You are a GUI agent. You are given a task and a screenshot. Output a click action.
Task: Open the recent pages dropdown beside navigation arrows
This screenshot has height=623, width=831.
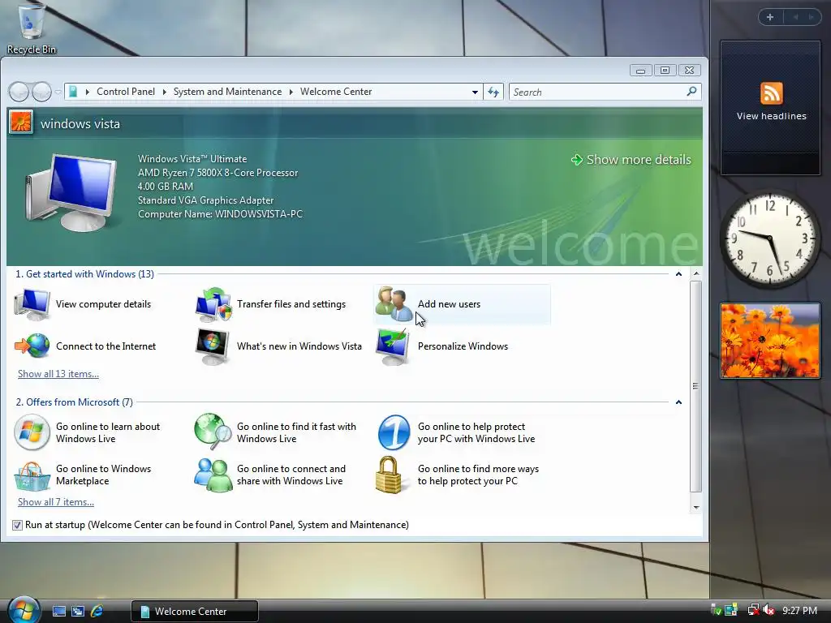pyautogui.click(x=58, y=92)
